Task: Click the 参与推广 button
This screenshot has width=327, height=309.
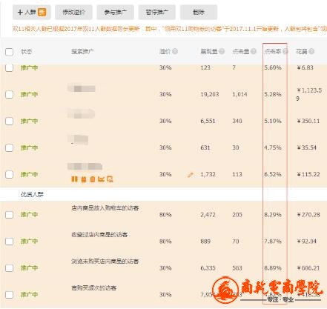Action: (x=115, y=12)
